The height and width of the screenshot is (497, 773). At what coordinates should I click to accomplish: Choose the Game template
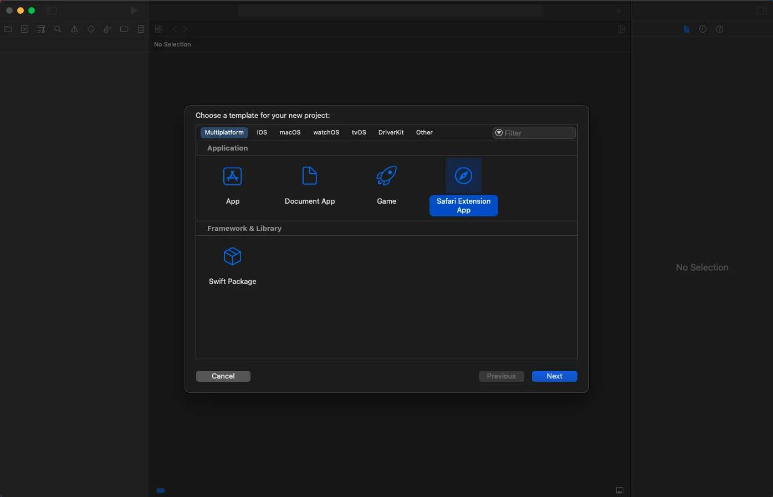coord(387,186)
